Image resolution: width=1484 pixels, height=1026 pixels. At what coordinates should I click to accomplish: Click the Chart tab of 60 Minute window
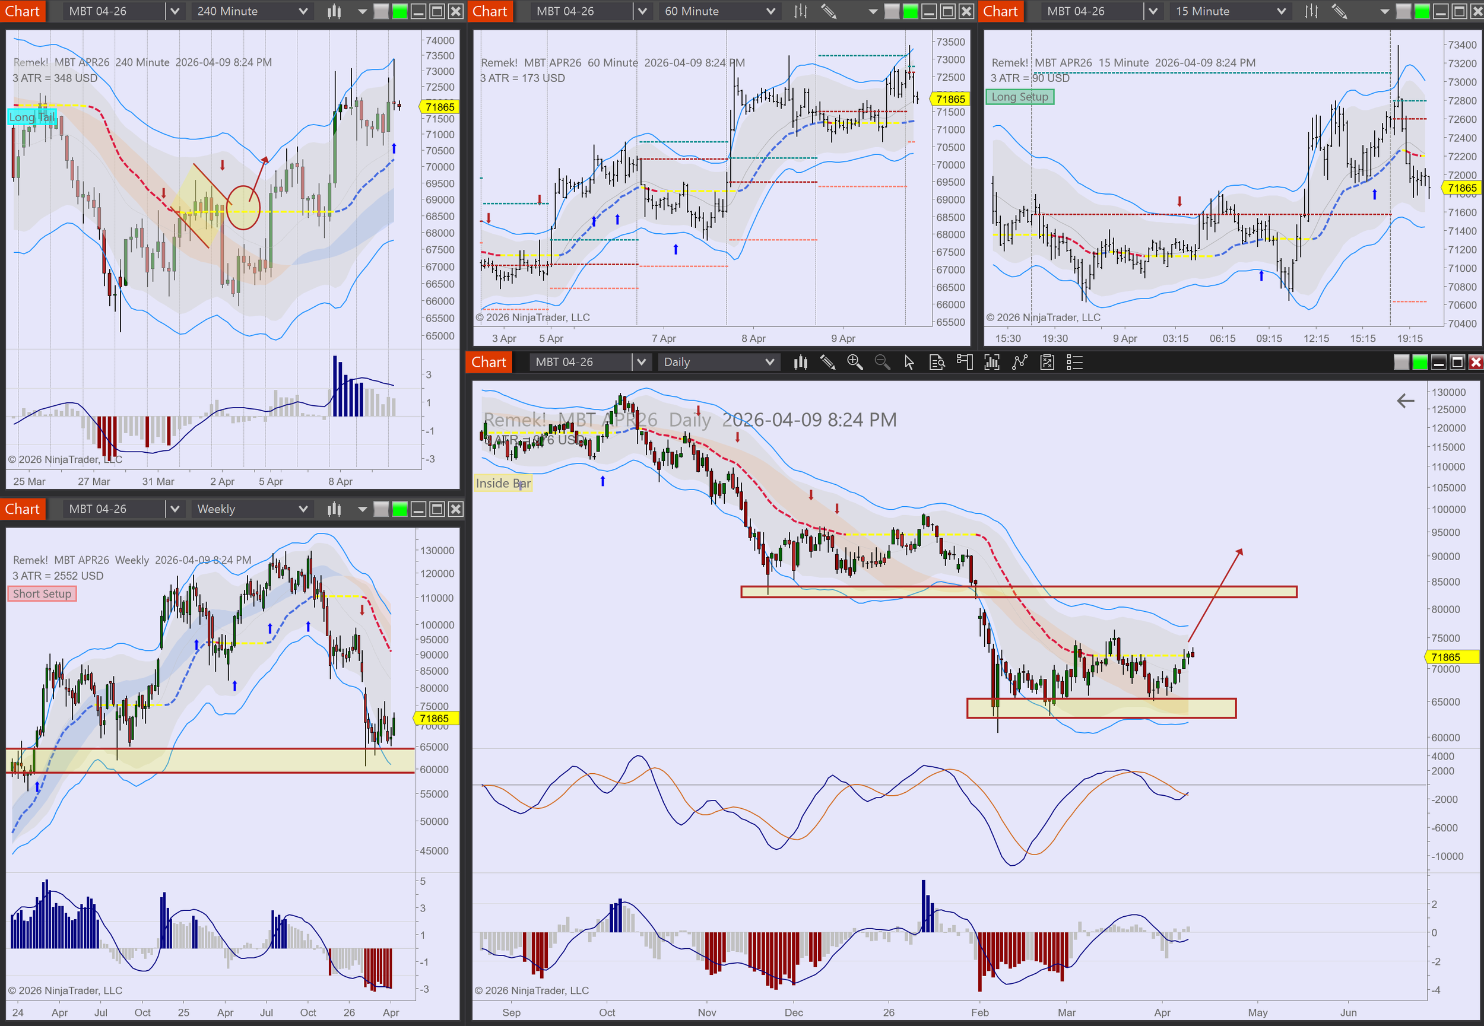(x=490, y=11)
